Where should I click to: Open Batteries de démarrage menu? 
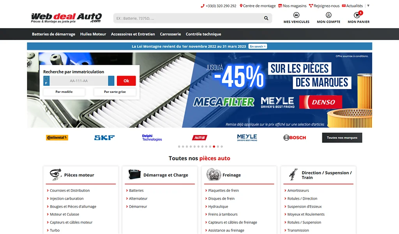pos(53,34)
